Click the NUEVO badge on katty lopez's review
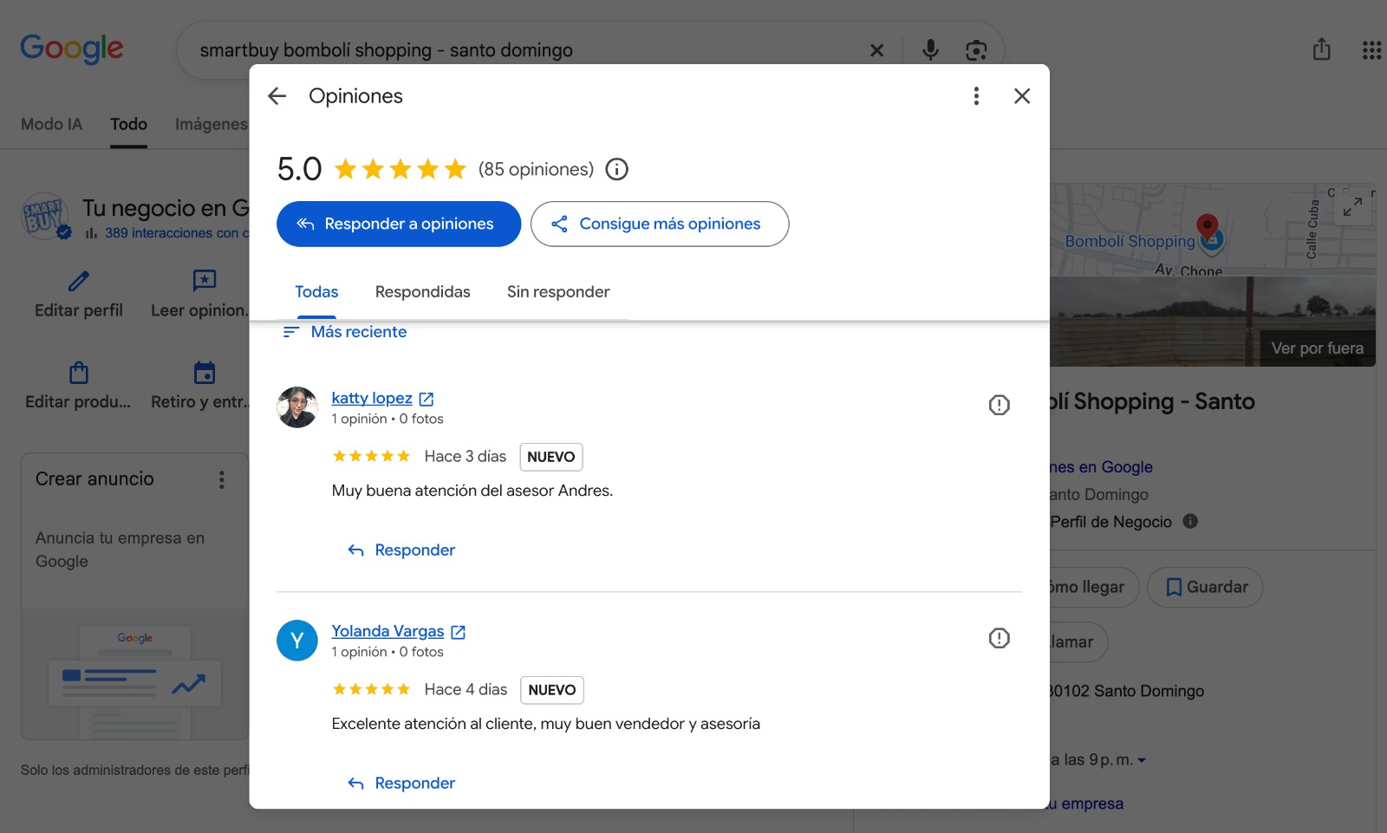This screenshot has height=833, width=1387. click(x=551, y=457)
